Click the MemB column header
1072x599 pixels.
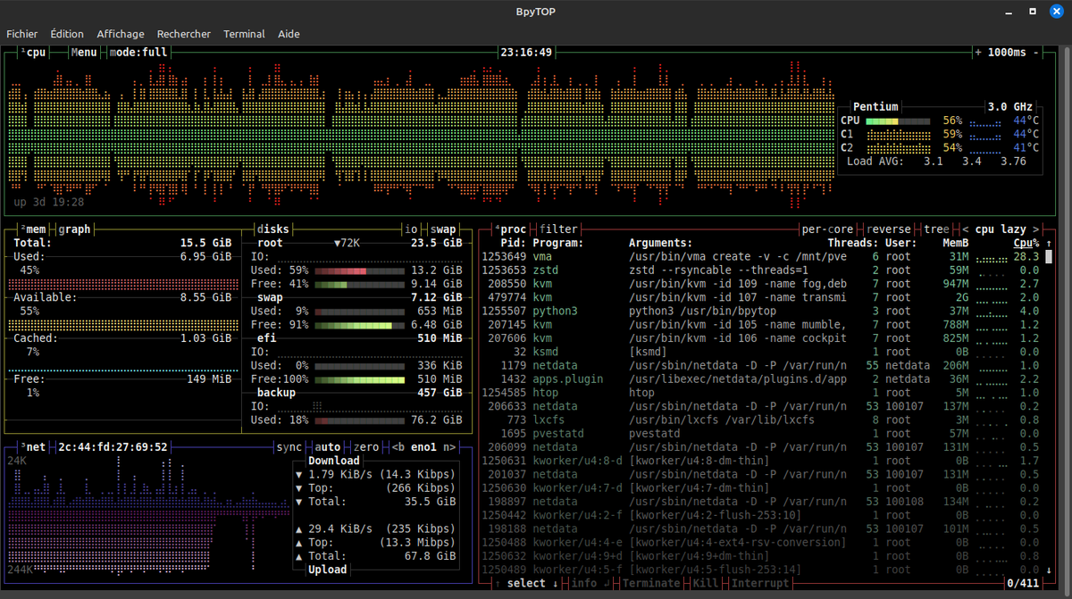[956, 243]
